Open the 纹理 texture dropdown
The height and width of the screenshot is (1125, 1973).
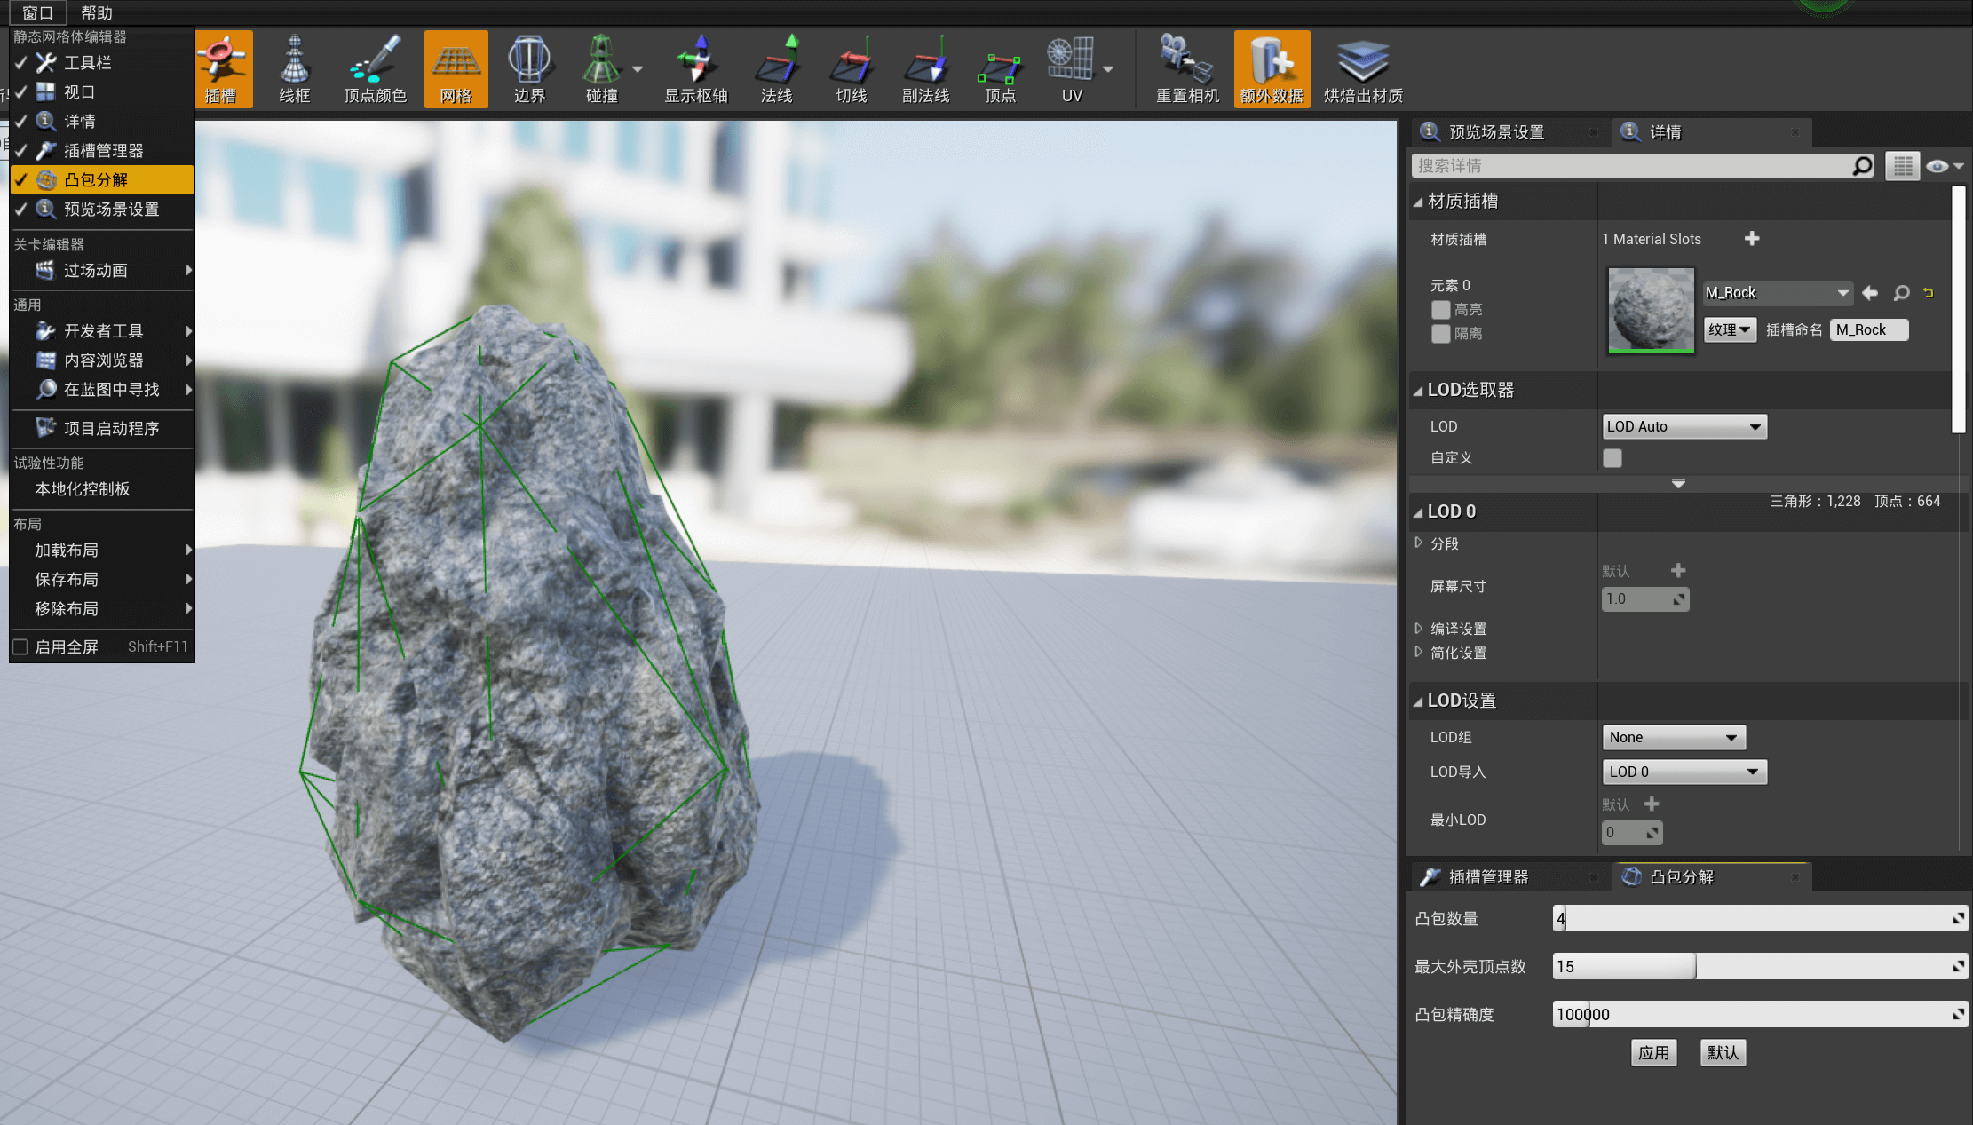tap(1729, 329)
